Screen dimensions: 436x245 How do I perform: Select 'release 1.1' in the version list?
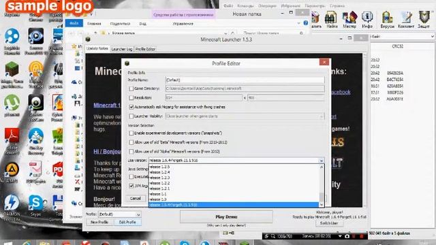point(234,194)
